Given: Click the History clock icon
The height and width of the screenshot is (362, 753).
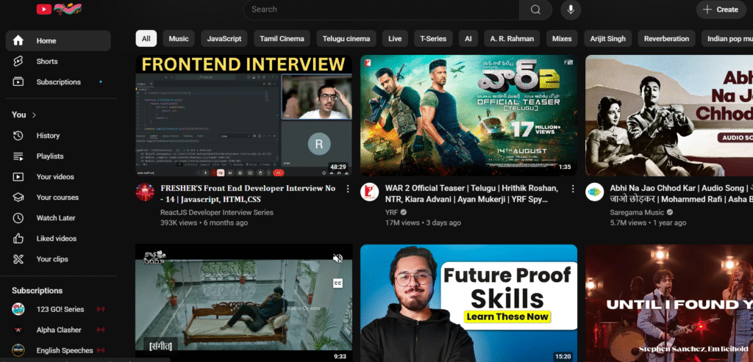Looking at the screenshot, I should pyautogui.click(x=18, y=136).
